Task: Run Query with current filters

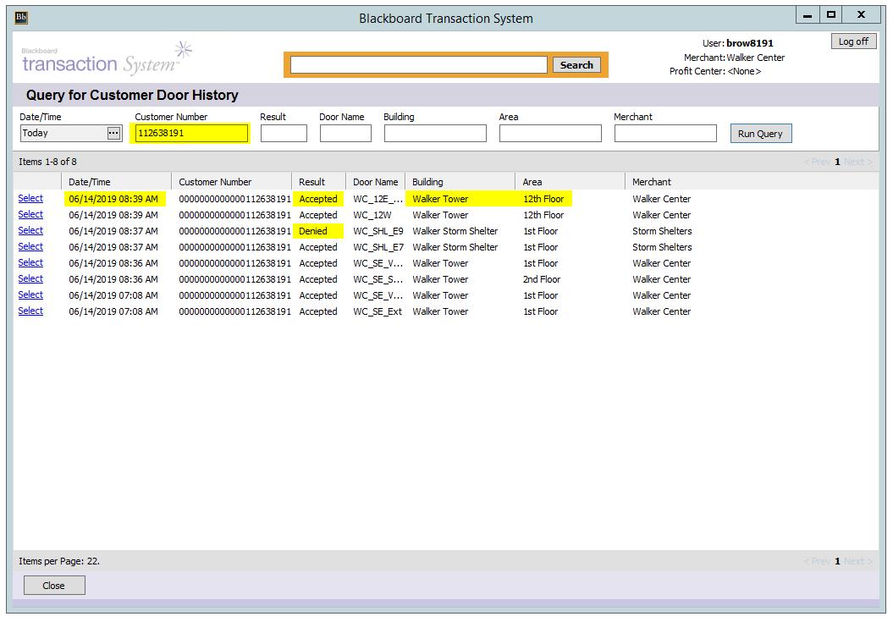Action: [x=760, y=134]
